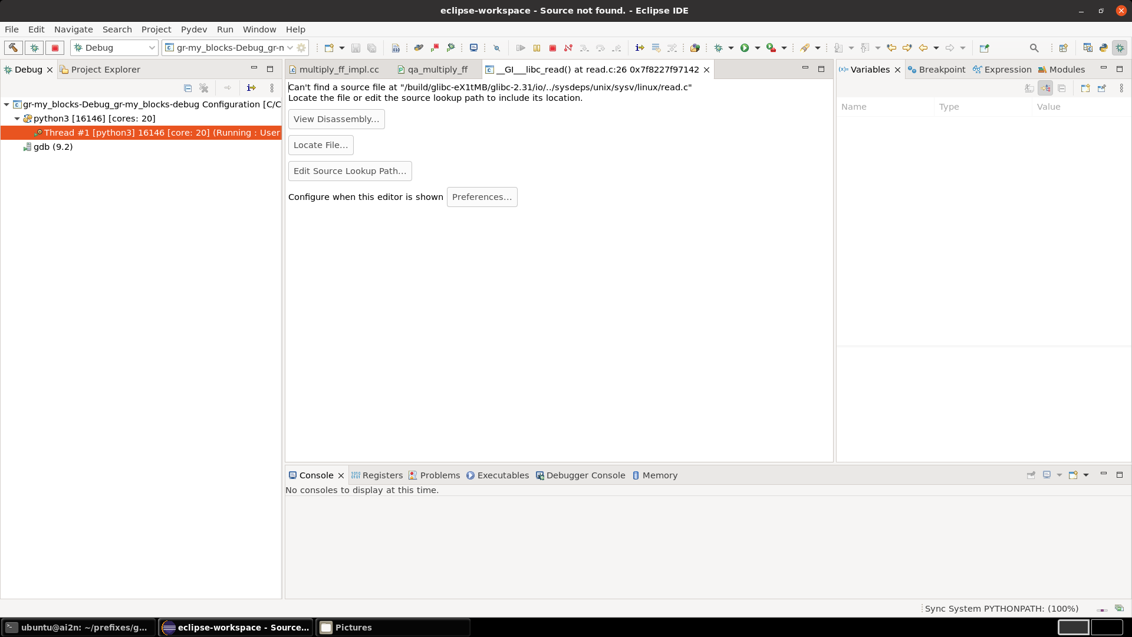Click the Run External Tools icon
The height and width of the screenshot is (637, 1132).
click(771, 48)
